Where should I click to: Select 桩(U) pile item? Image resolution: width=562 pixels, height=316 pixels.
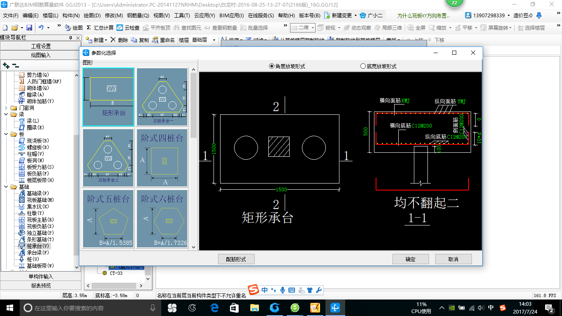pyautogui.click(x=28, y=259)
